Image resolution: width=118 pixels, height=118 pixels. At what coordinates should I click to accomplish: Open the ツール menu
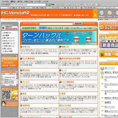pyautogui.click(x=38, y=2)
